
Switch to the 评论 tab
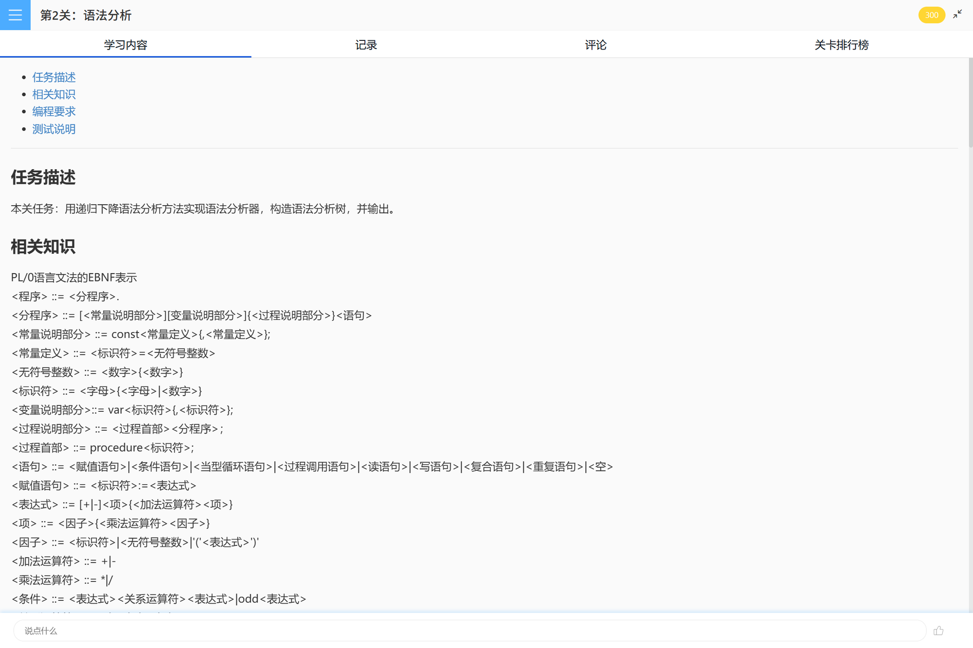click(595, 45)
